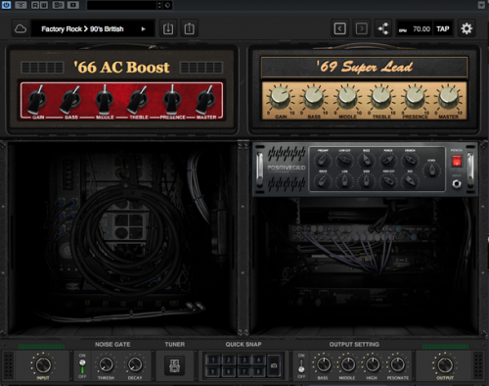Screen dimensions: 489x386
Task: Click the W (write automation) host button
Action: 43,5
